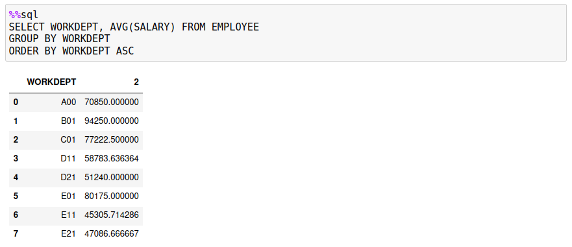The width and height of the screenshot is (572, 247).
Task: Select department cell C01
Action: pyautogui.click(x=68, y=140)
